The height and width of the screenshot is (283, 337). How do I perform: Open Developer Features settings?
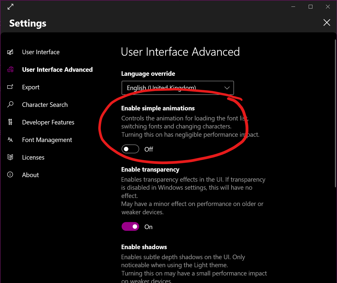point(48,122)
